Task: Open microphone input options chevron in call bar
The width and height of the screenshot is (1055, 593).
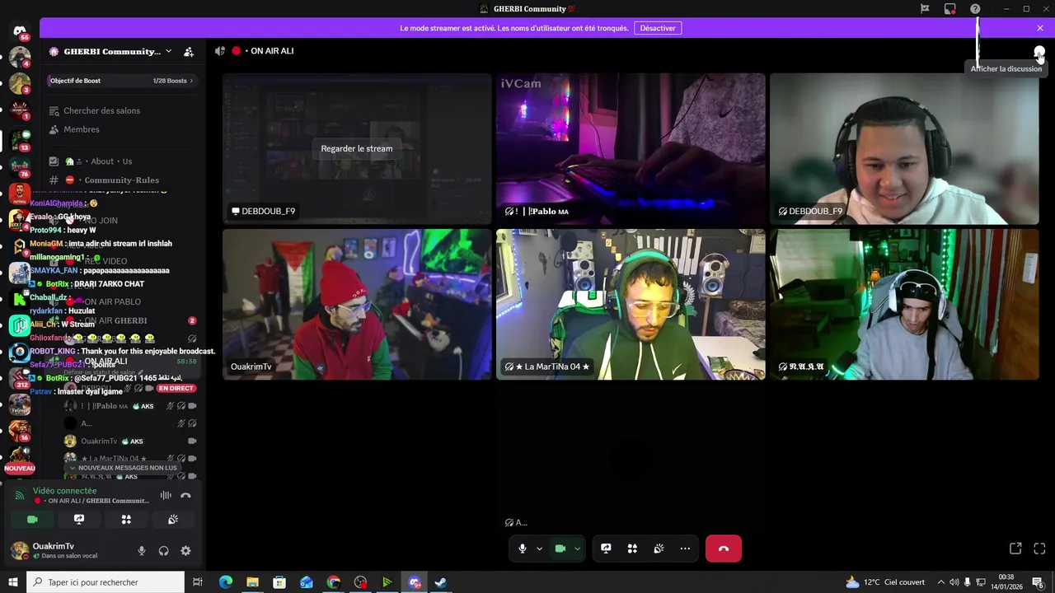Action: coord(539,549)
